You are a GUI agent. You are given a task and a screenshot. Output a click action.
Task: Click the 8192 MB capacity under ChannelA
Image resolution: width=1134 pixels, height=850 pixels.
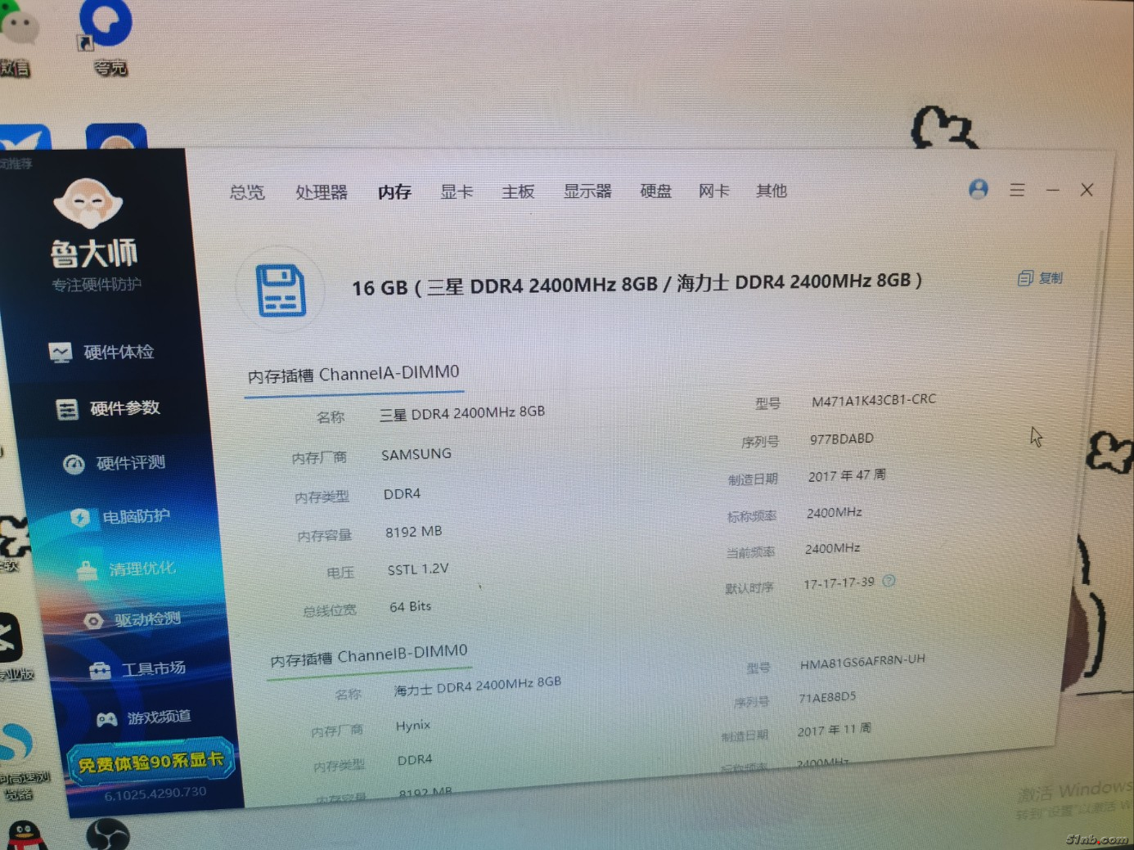(414, 532)
